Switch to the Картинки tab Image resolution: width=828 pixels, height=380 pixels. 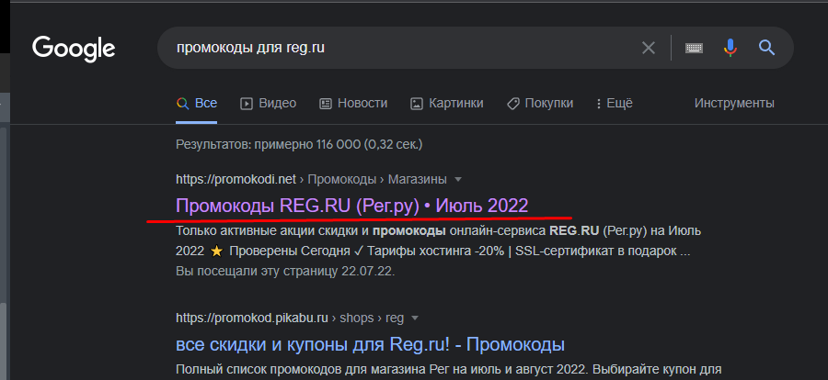coord(447,104)
